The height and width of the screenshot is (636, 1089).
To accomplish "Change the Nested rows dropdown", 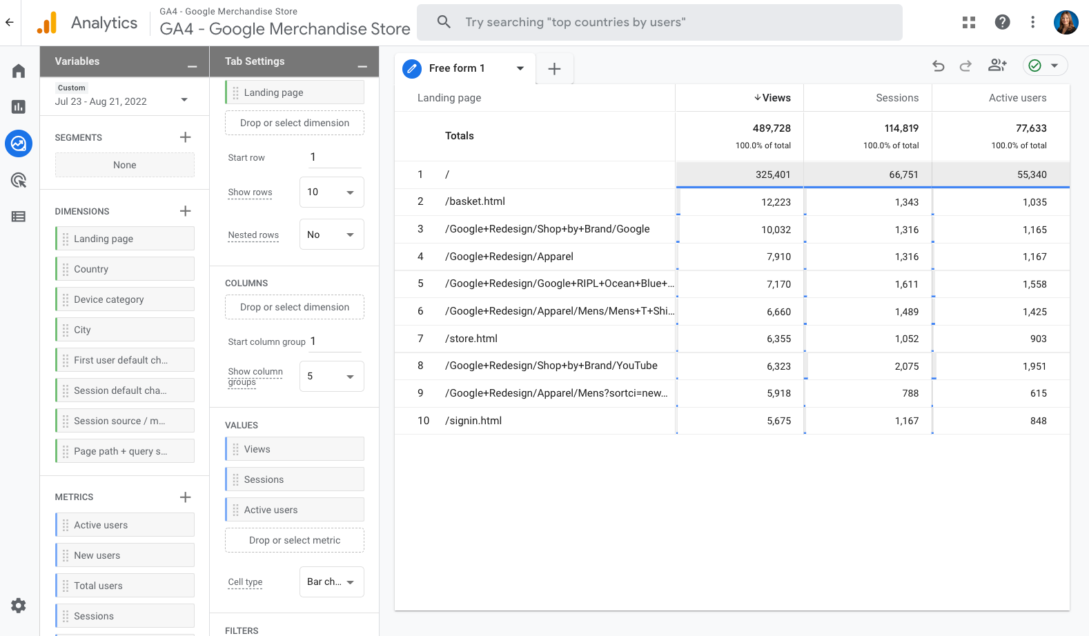I will coord(331,235).
